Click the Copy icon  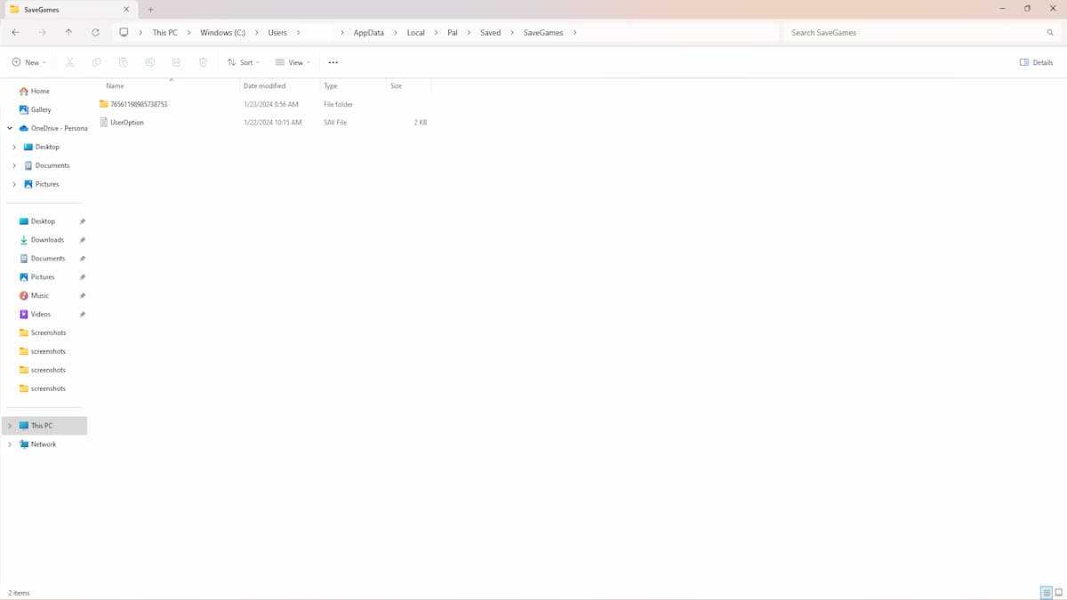tap(96, 62)
